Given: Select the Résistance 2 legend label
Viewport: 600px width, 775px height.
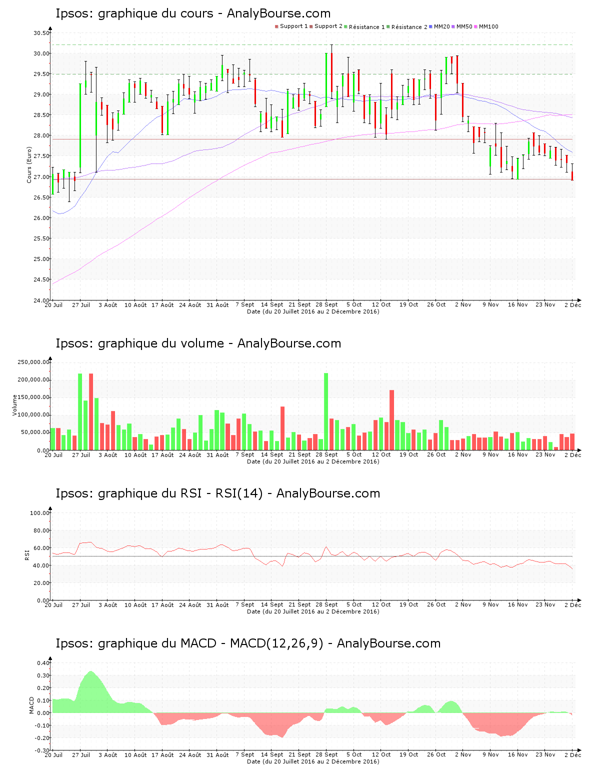Looking at the screenshot, I should (409, 27).
